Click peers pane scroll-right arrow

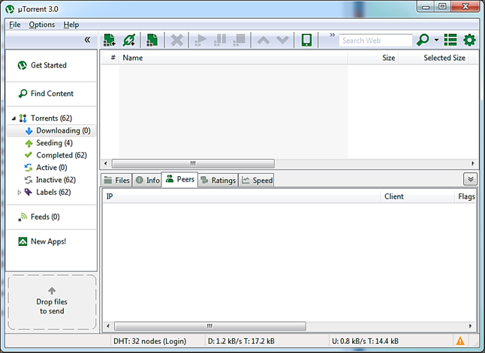[471, 326]
